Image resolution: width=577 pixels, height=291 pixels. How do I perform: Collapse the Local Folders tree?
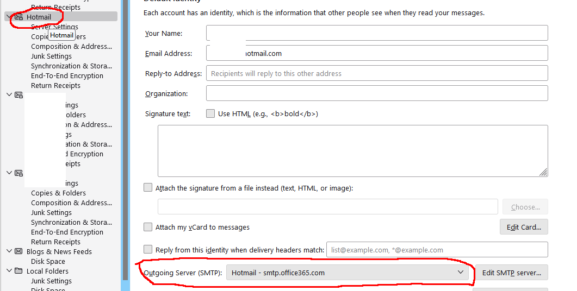(10, 270)
